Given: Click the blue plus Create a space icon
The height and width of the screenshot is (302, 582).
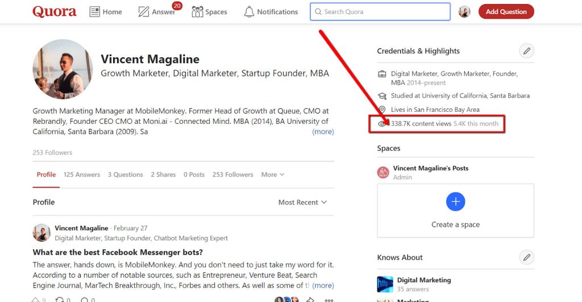Looking at the screenshot, I should (x=455, y=202).
